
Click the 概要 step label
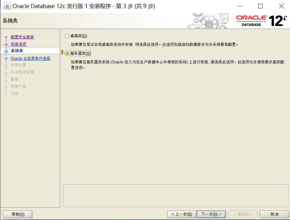pos(14,79)
